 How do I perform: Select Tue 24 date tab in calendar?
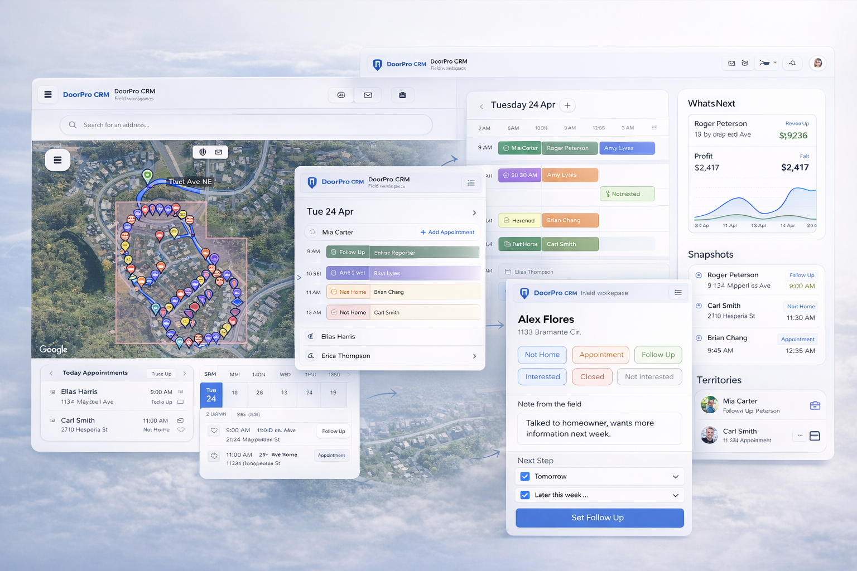tap(211, 395)
